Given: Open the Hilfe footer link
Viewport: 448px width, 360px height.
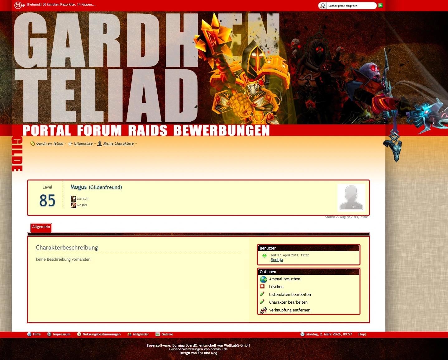Looking at the screenshot, I should (x=37, y=334).
